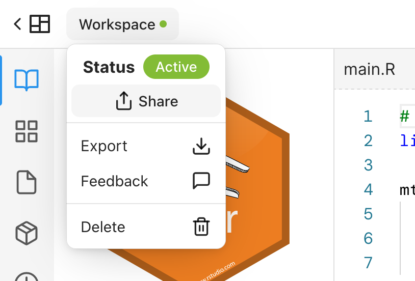Switch to the main.R tab

click(370, 70)
